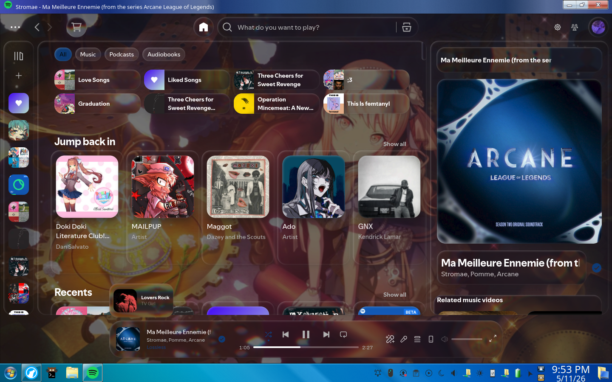Select the Audiobooks filter chip
This screenshot has width=612, height=382.
pyautogui.click(x=164, y=54)
